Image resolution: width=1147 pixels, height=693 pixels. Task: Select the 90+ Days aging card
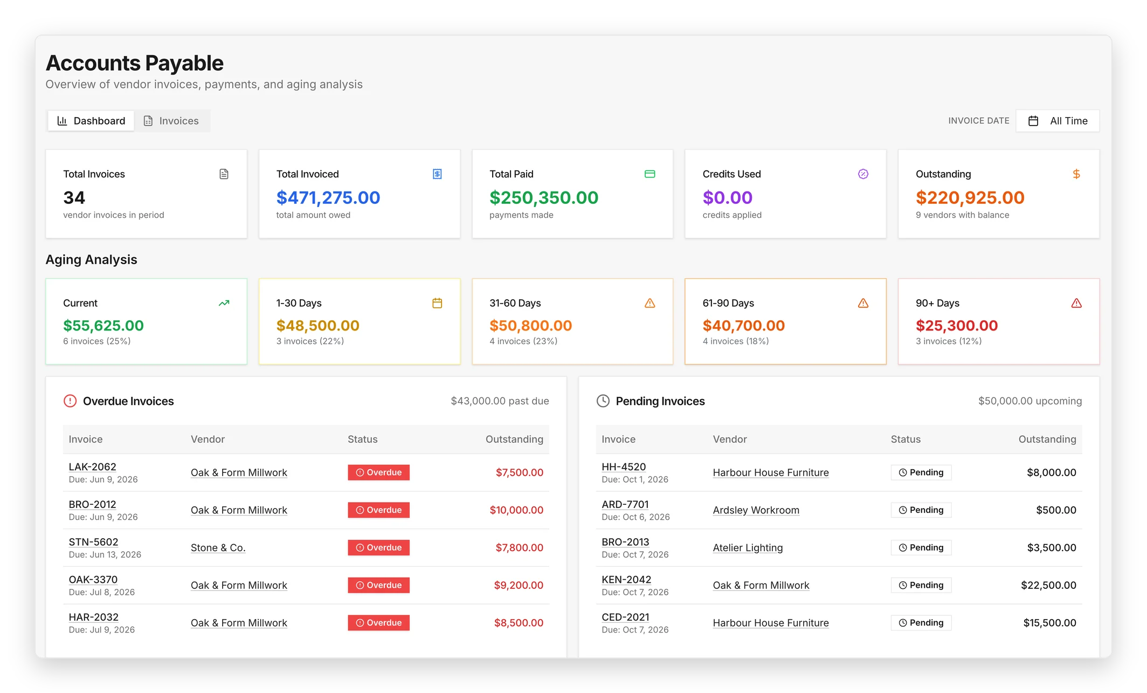999,321
